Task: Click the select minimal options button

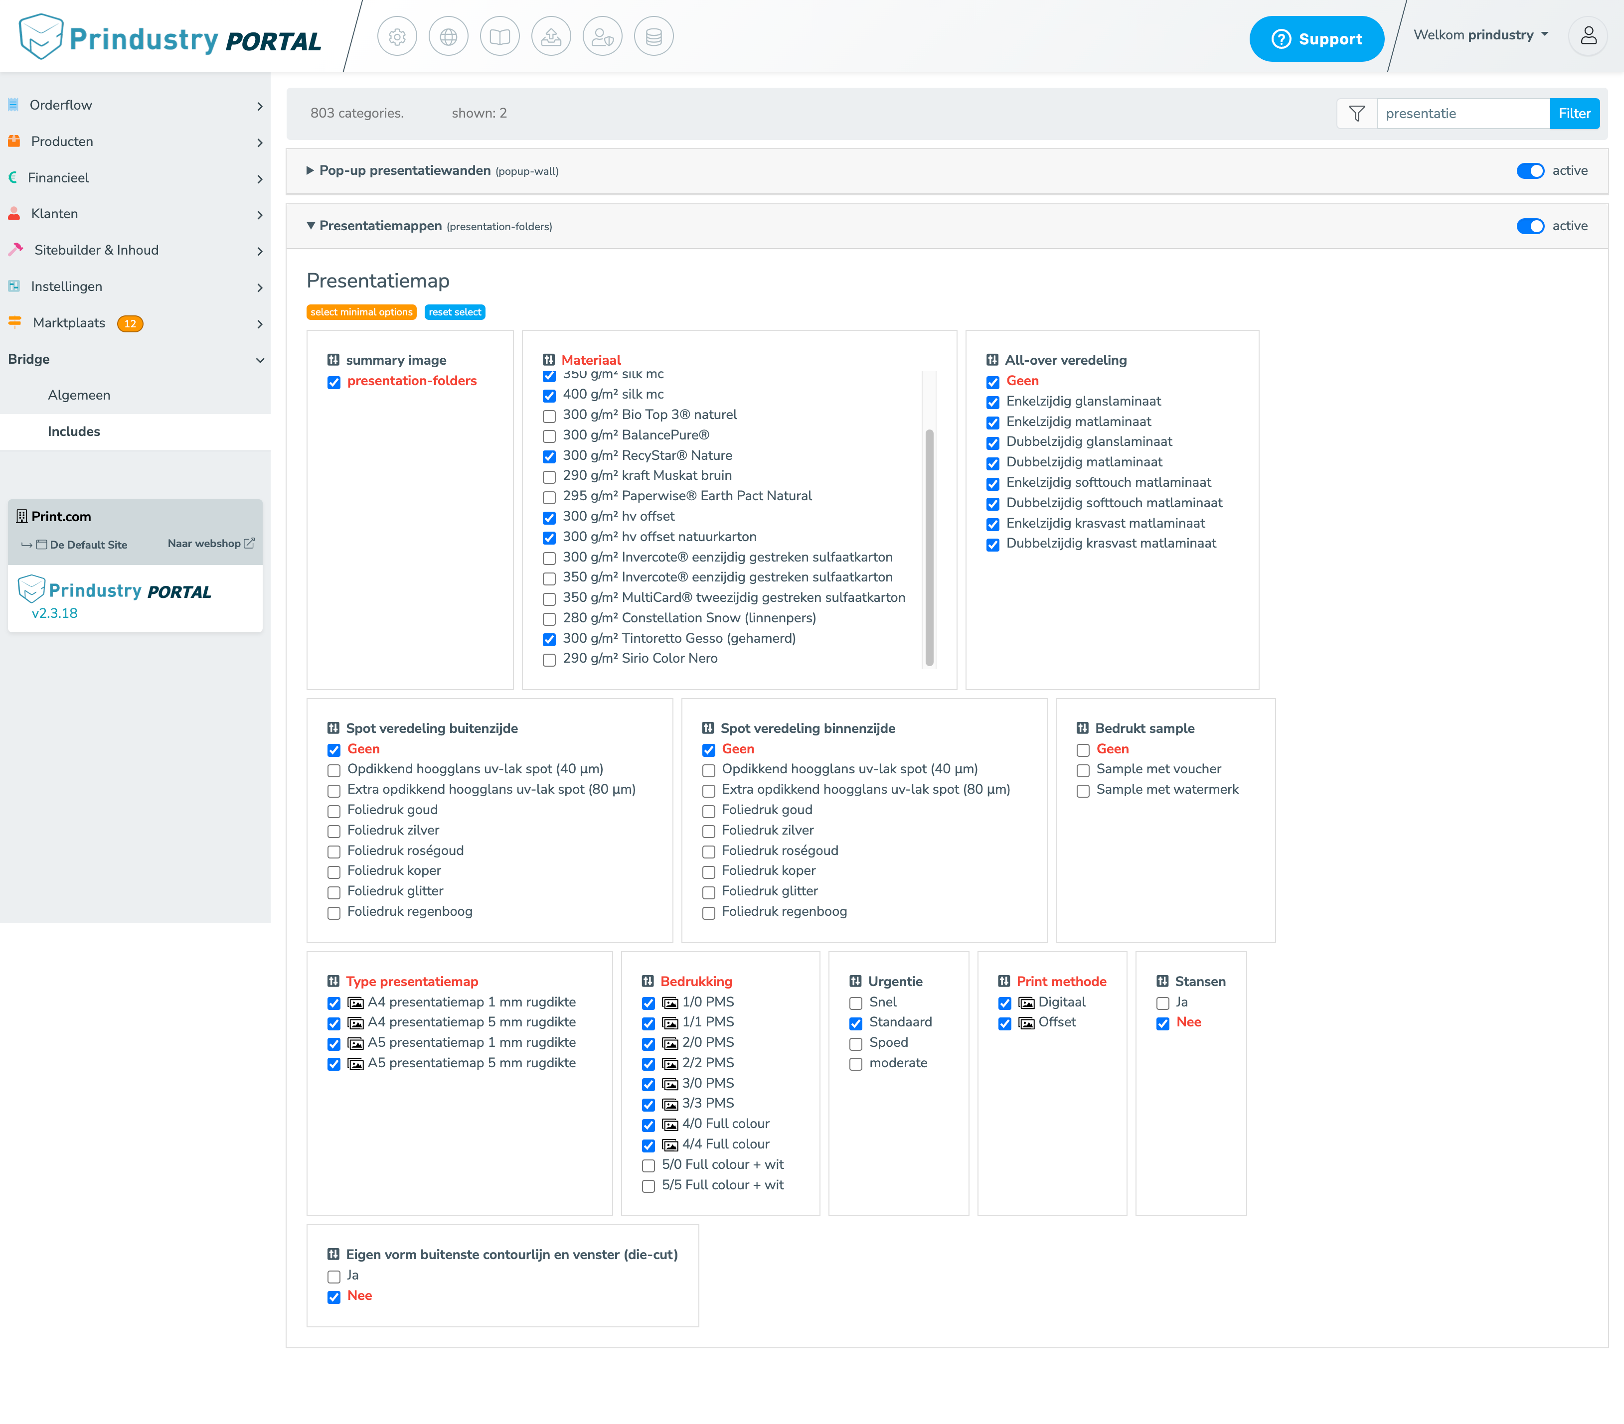Action: tap(361, 312)
